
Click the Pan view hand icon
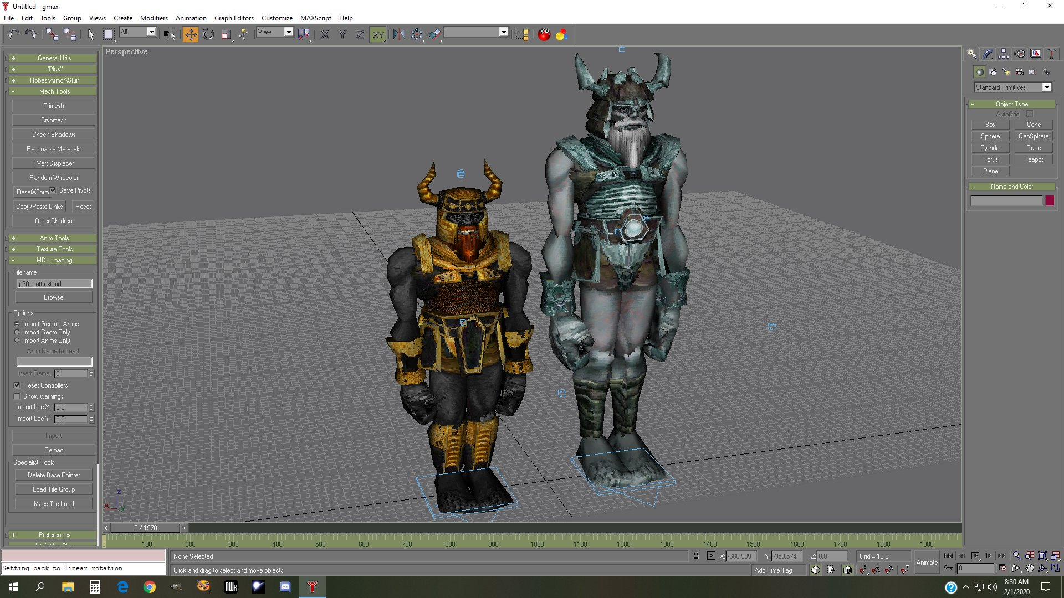[1030, 568]
